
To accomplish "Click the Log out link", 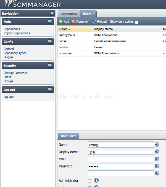I will click(9, 97).
